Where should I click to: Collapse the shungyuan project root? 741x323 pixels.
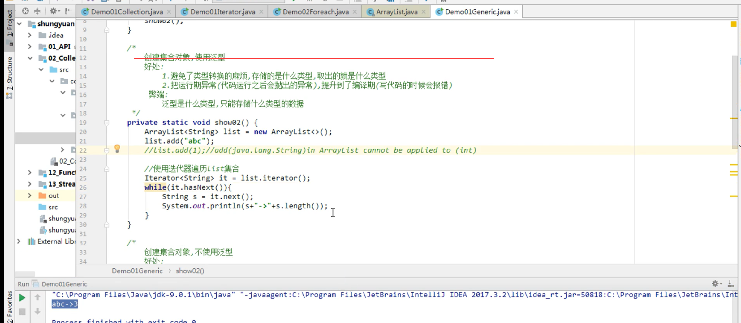point(19,24)
